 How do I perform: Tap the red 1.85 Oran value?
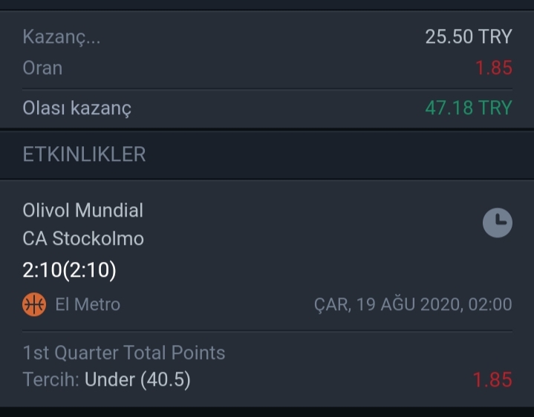click(x=494, y=68)
